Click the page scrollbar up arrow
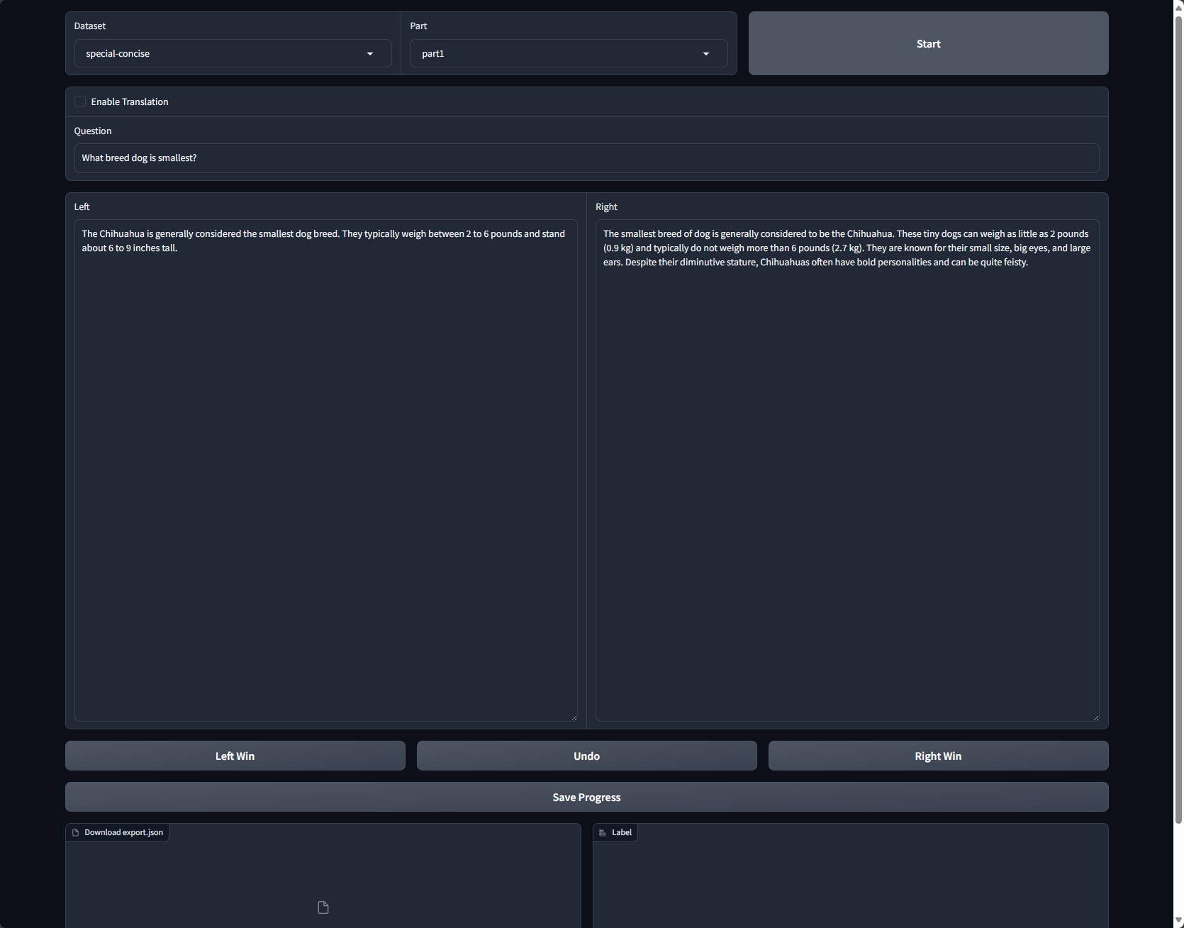The image size is (1184, 928). [x=1178, y=6]
